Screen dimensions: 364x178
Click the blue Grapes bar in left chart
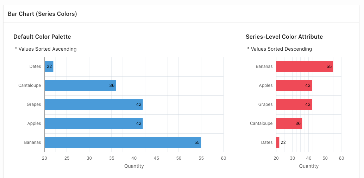coord(94,105)
